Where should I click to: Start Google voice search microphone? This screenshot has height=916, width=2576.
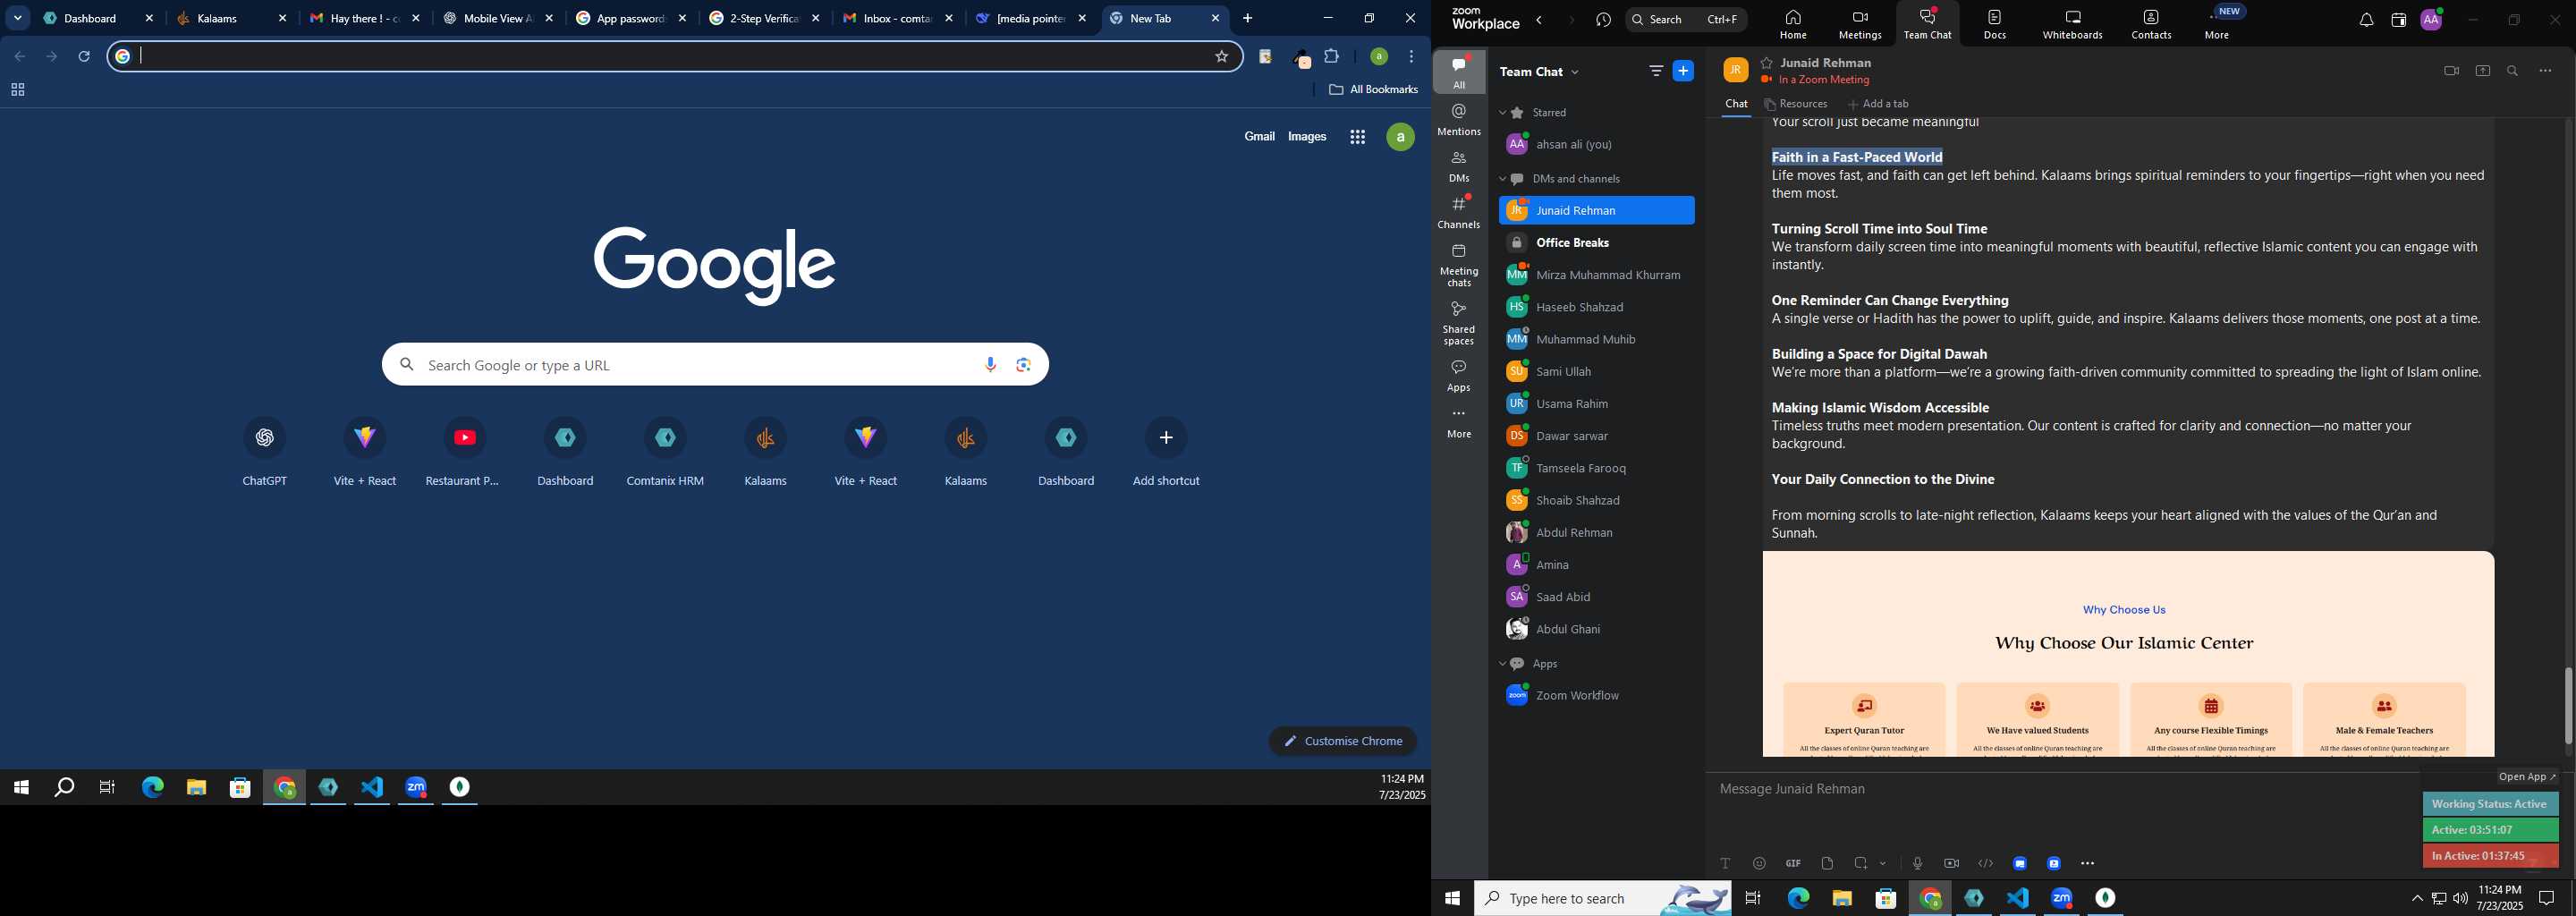pos(990,365)
